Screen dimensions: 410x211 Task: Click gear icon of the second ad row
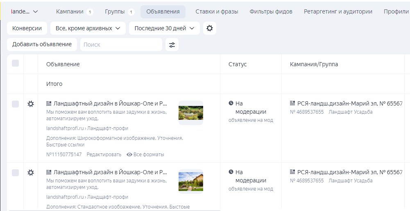(x=30, y=173)
